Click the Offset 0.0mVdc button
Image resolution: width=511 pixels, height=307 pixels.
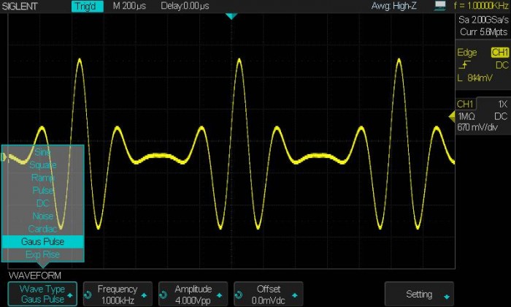coord(268,295)
